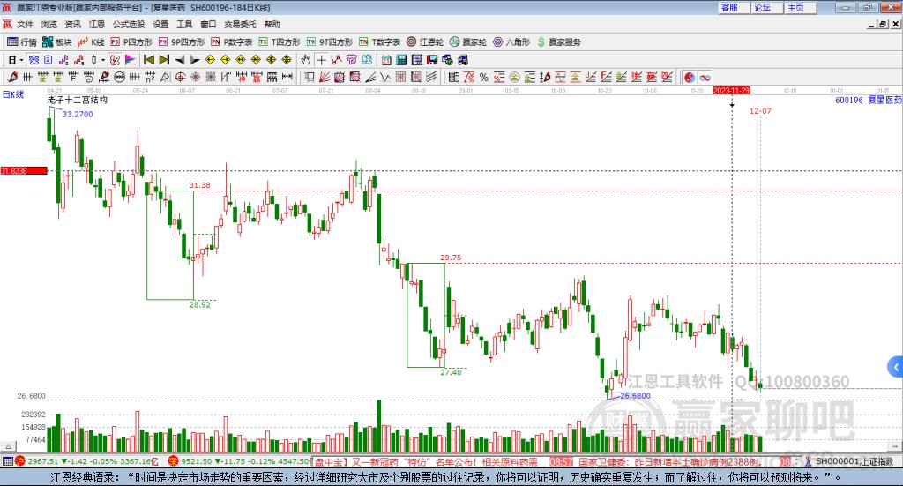Launch the 赢家轮 wheel tool
Image resolution: width=903 pixels, height=486 pixels.
[x=468, y=42]
